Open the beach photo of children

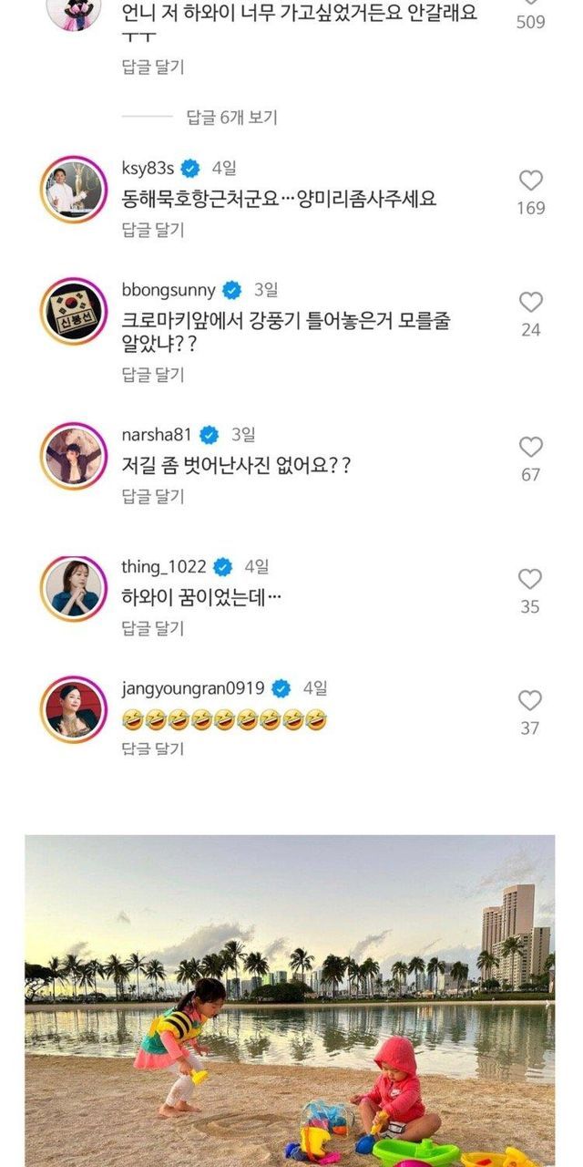coord(290,1000)
